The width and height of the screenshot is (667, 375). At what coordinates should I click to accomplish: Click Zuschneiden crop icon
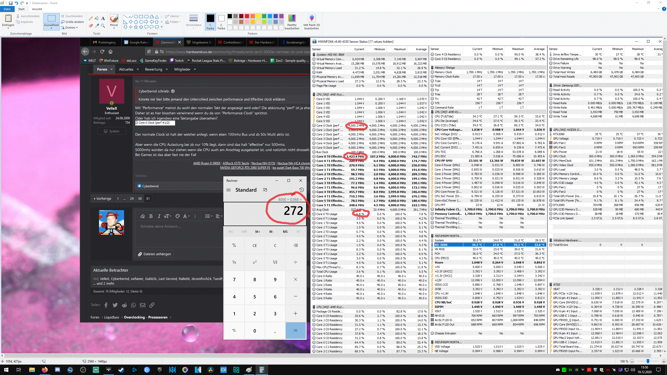tap(63, 16)
